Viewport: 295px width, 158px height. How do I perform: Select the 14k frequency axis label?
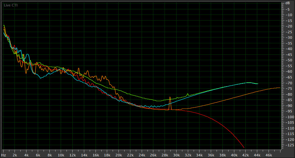point(84,155)
